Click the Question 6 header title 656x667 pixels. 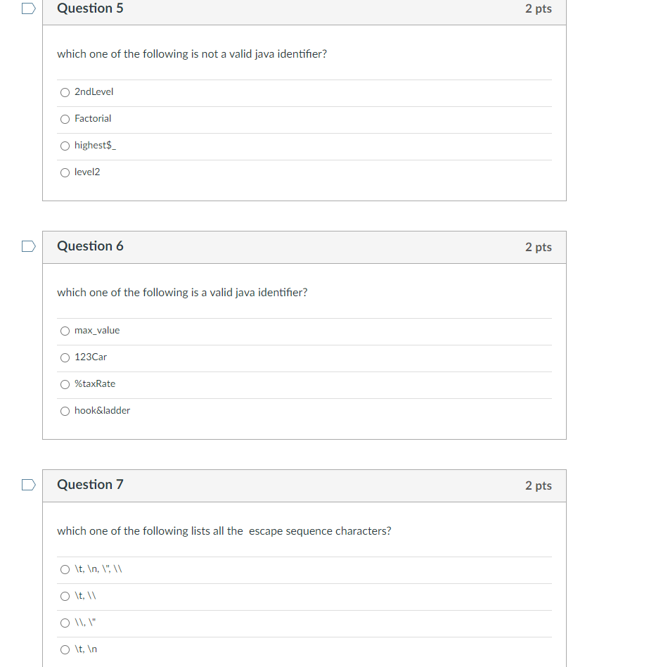pos(90,246)
